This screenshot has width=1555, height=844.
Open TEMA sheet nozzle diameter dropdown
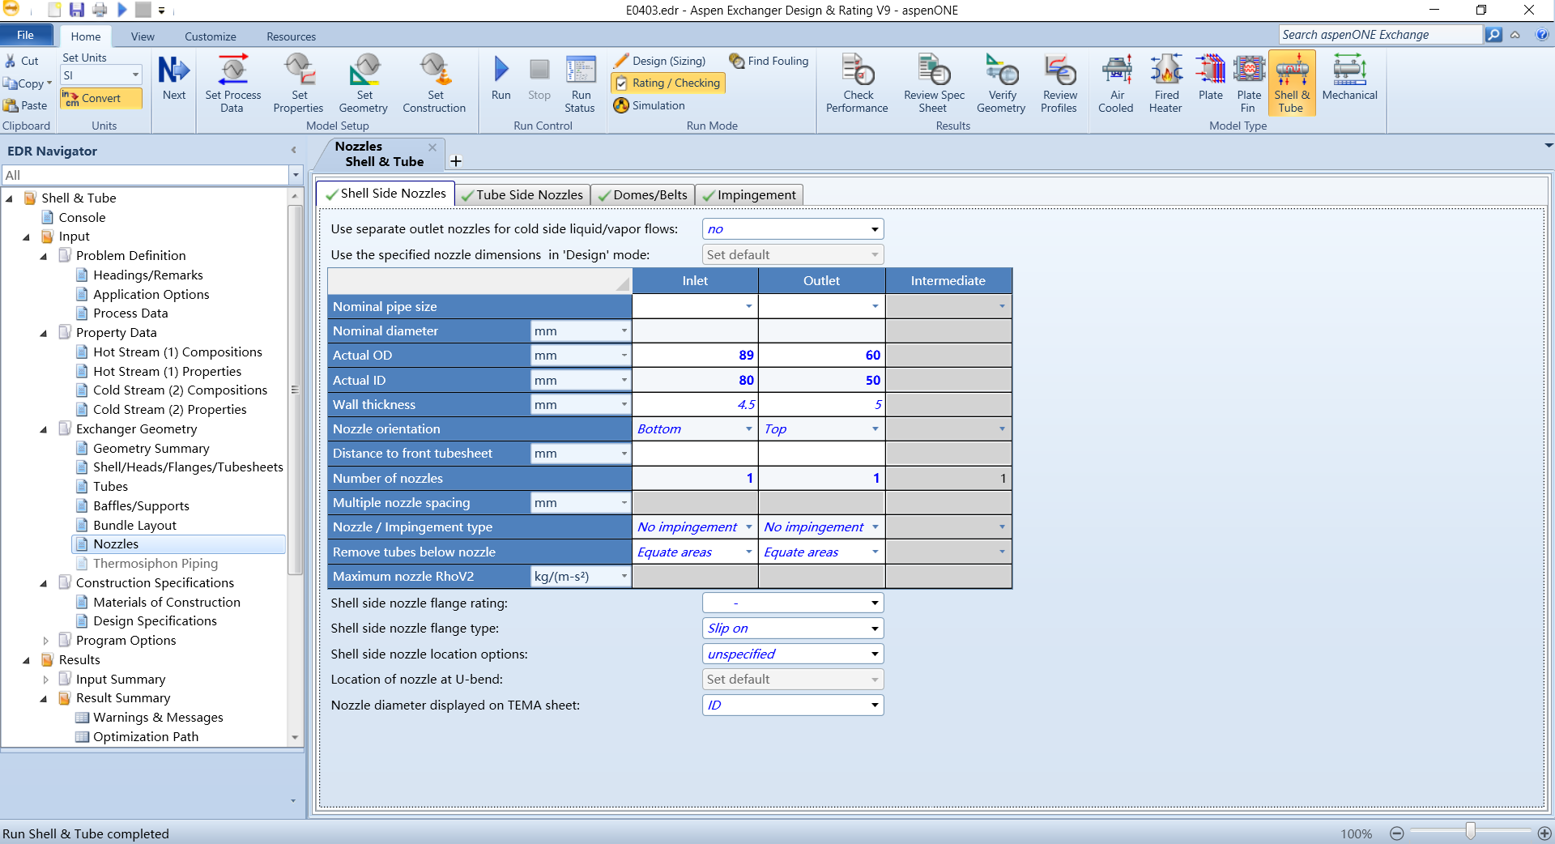click(875, 705)
